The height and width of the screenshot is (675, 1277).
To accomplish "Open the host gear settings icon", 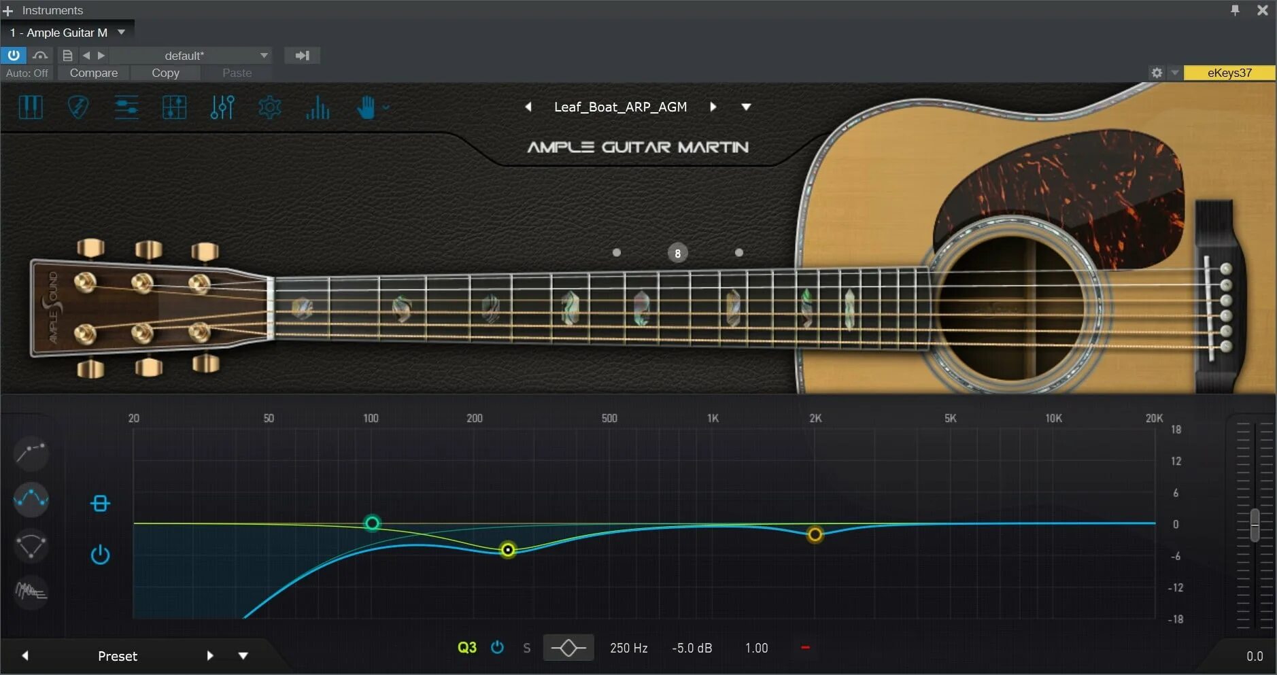I will click(1157, 73).
